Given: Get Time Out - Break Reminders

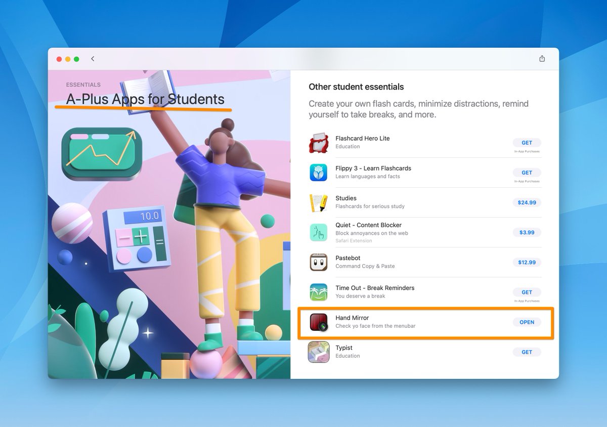Looking at the screenshot, I should coord(527,292).
